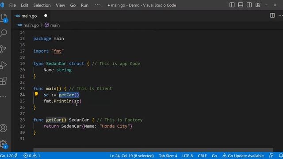283x159 pixels.
Task: Expand overflow menu ellipsis in menu bar
Action: tap(97, 5)
